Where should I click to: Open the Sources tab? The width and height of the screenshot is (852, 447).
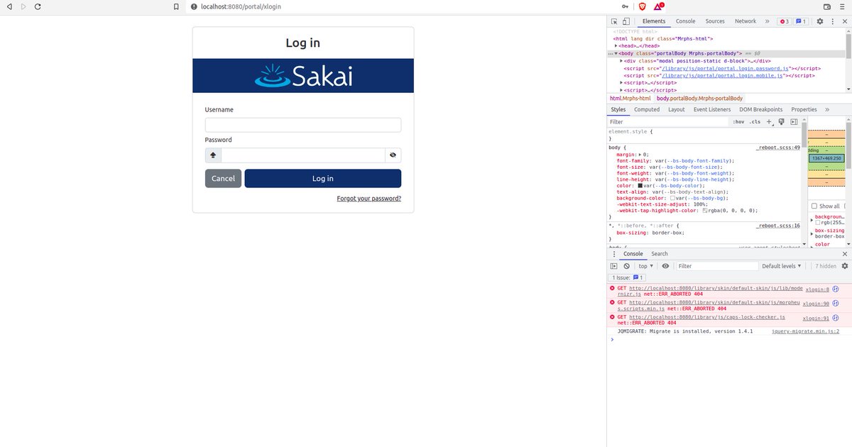(715, 21)
